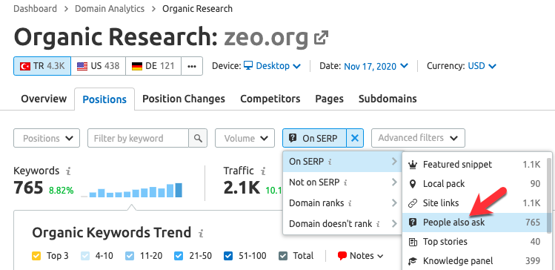Click the info icon next to Traffic
This screenshot has height=270, width=555.
[x=262, y=171]
